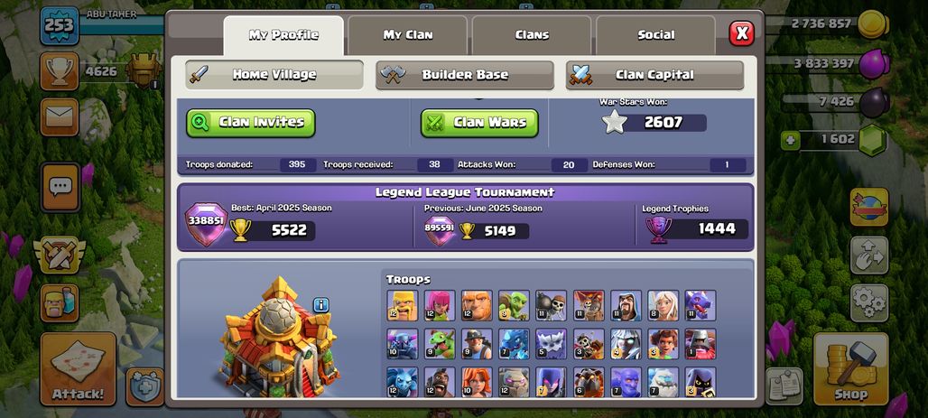928x418 pixels.
Task: Open the mail inbox envelope icon
Action: (60, 117)
